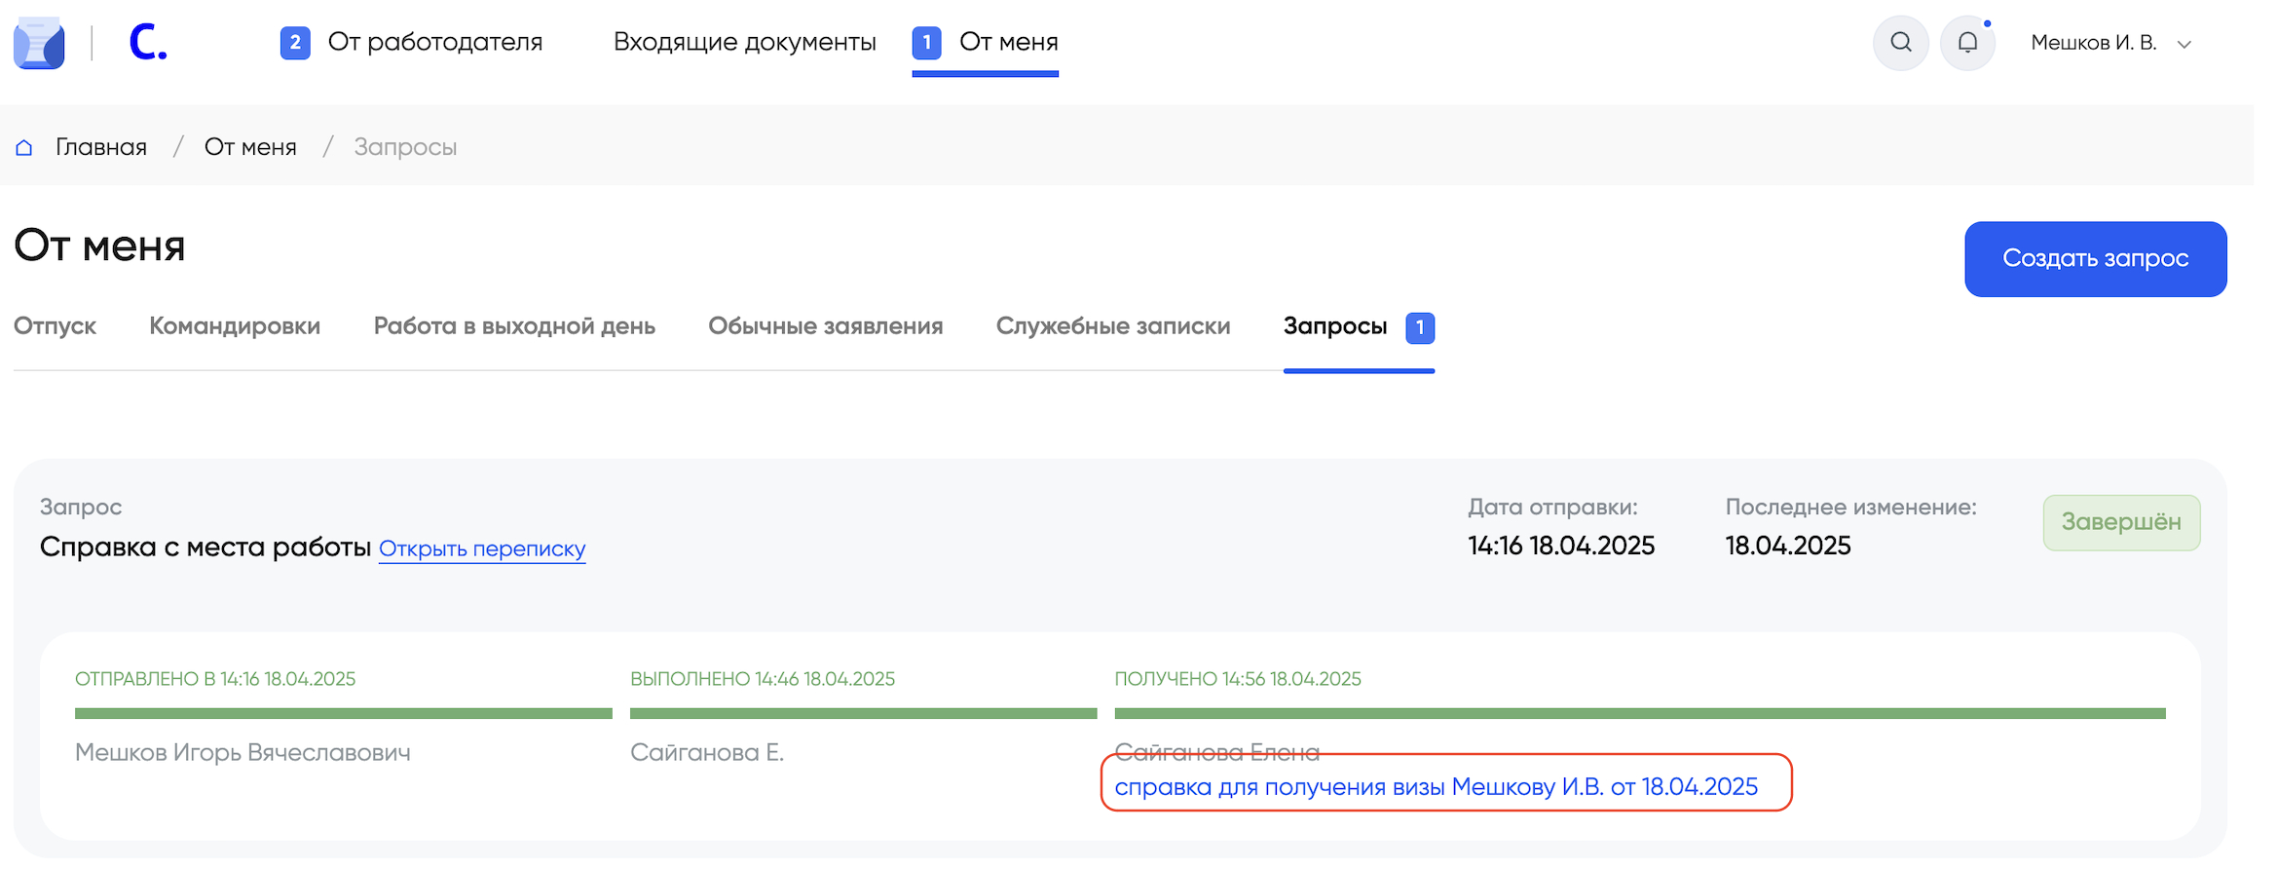This screenshot has width=2277, height=869.
Task: Select the Обычные заявления tab
Action: click(x=825, y=326)
